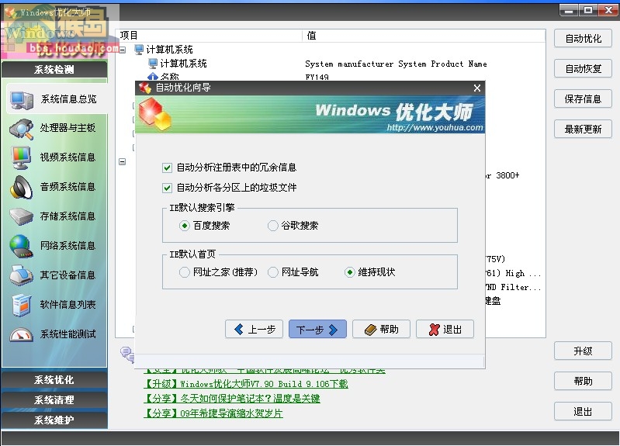Open 处理器与主板 magnifier icon
The image size is (620, 446).
pos(22,129)
